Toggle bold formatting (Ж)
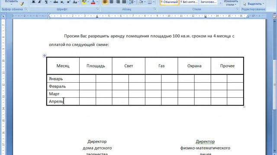Screen dimensions: 277x155 coord(33,2)
